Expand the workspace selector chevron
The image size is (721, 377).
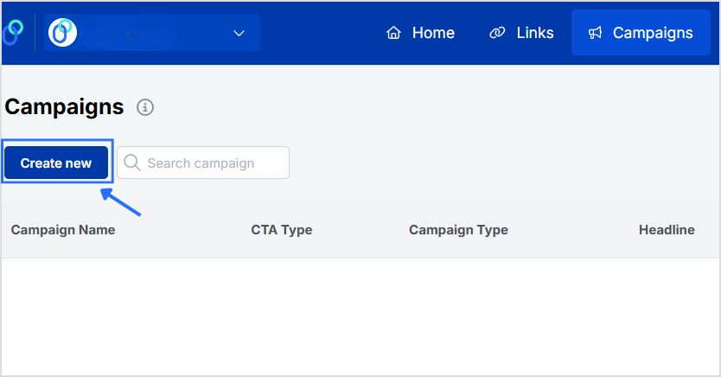239,33
